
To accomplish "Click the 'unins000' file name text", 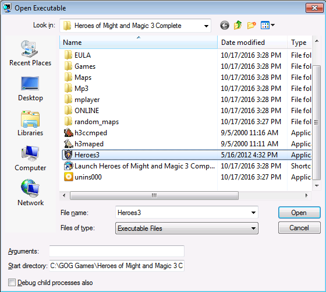I will [x=88, y=177].
